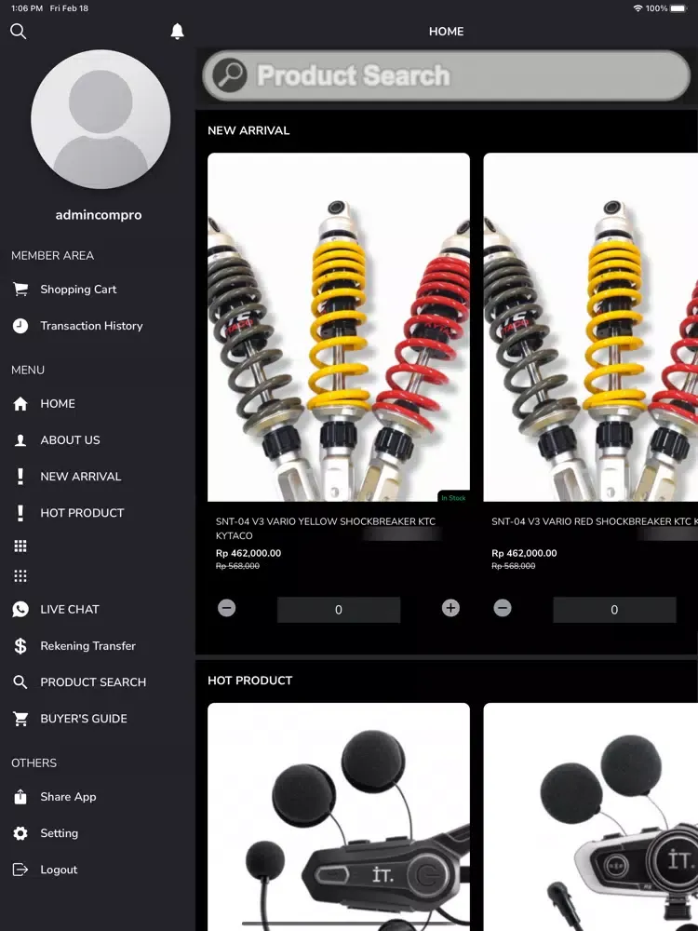698x931 pixels.
Task: Click the NEW ARRIVAL exclamation icon
Action: click(x=20, y=476)
